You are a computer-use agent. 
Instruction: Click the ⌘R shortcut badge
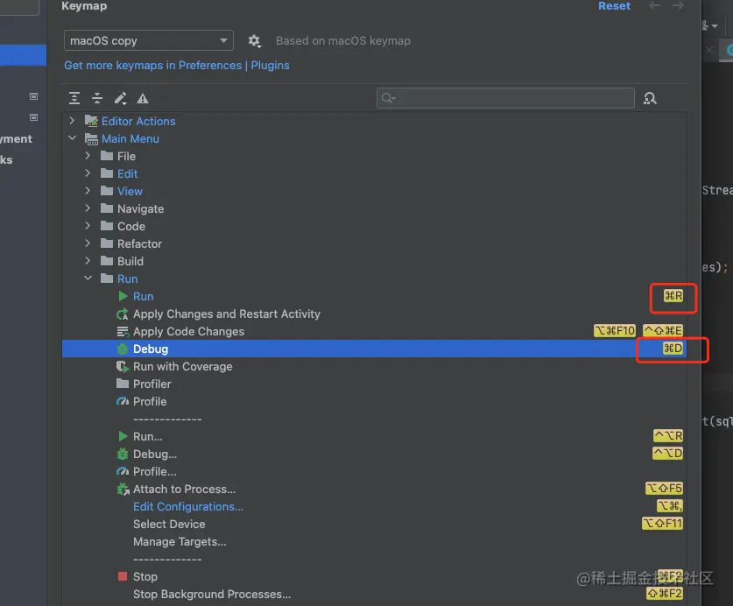[x=673, y=296]
